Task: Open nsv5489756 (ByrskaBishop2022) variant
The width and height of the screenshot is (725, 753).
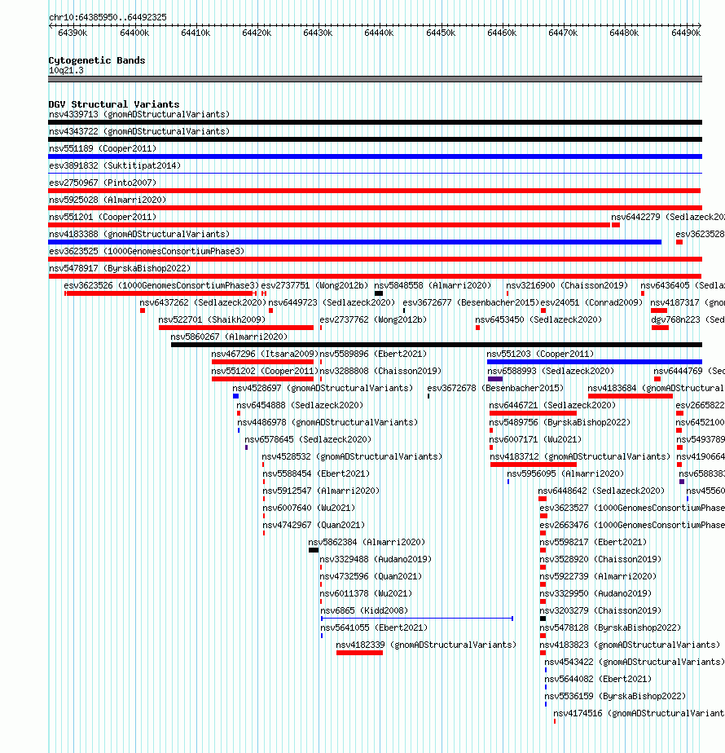Action: pos(560,423)
